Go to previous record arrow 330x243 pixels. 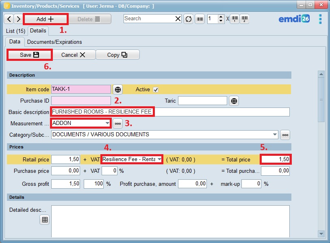click(x=9, y=19)
